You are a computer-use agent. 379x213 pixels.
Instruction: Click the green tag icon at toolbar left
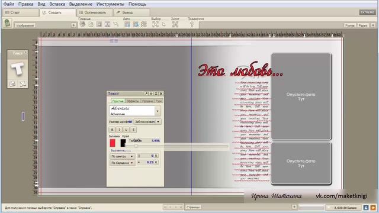[7, 23]
